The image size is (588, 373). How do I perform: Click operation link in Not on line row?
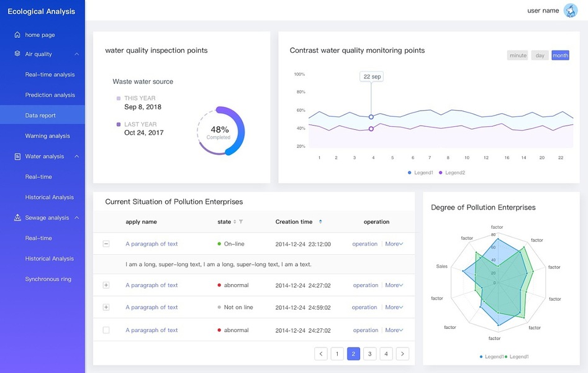point(364,307)
